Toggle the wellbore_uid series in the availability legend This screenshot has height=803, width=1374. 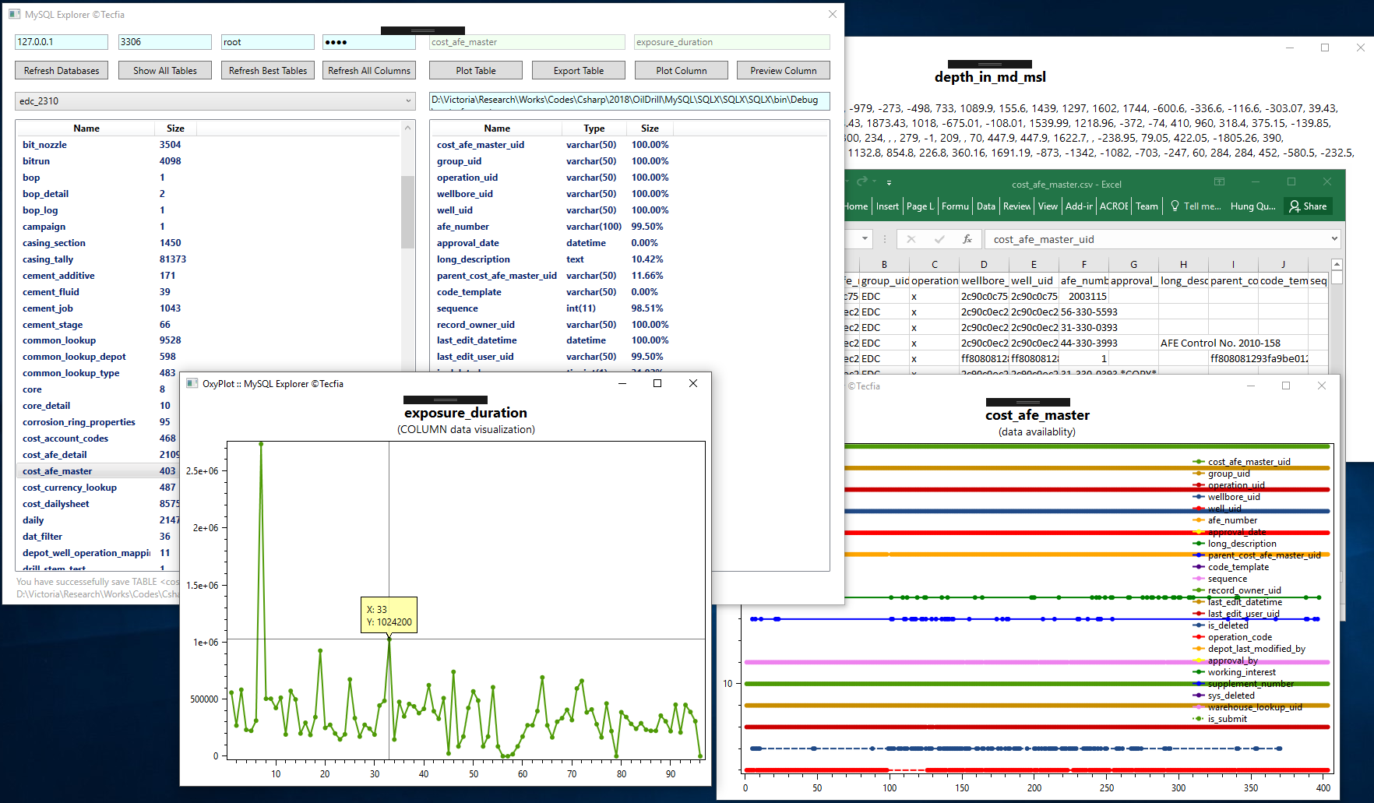coord(1235,496)
